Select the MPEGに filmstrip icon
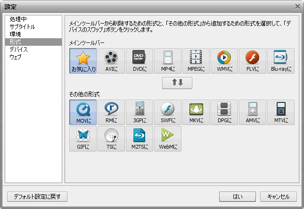Viewport: 304px width, 209px height. coord(196,61)
